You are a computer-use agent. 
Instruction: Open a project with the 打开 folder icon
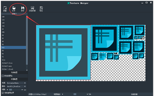pyautogui.click(x=14, y=9)
